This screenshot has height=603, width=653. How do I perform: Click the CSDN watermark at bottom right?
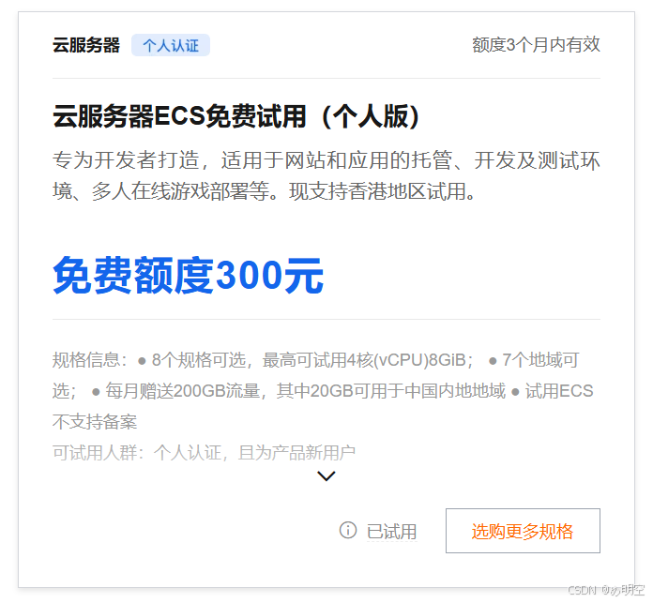point(606,590)
